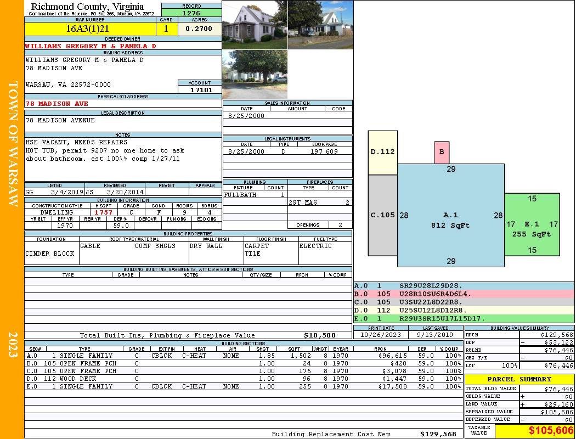Click the yellow PARCEL SUMMARY header
Screen dimensions: 576x439
tap(519, 379)
